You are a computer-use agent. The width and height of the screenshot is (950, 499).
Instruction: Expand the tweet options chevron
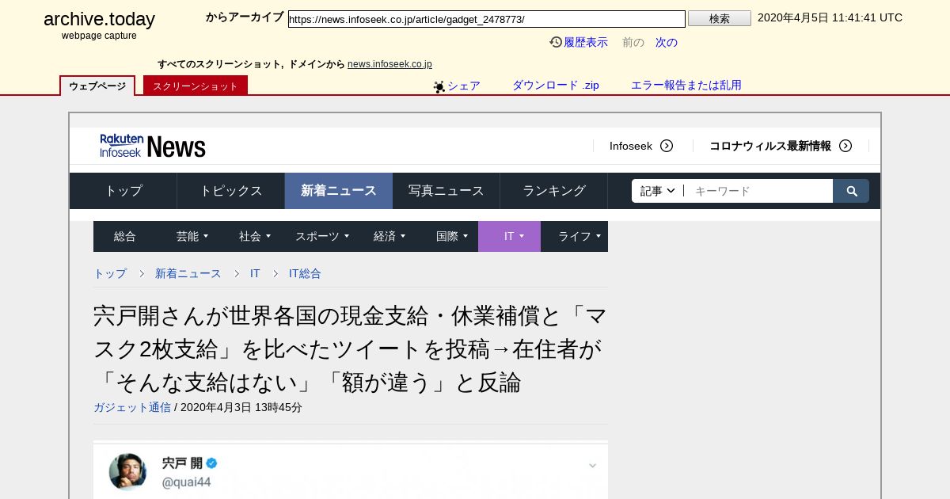click(x=592, y=466)
